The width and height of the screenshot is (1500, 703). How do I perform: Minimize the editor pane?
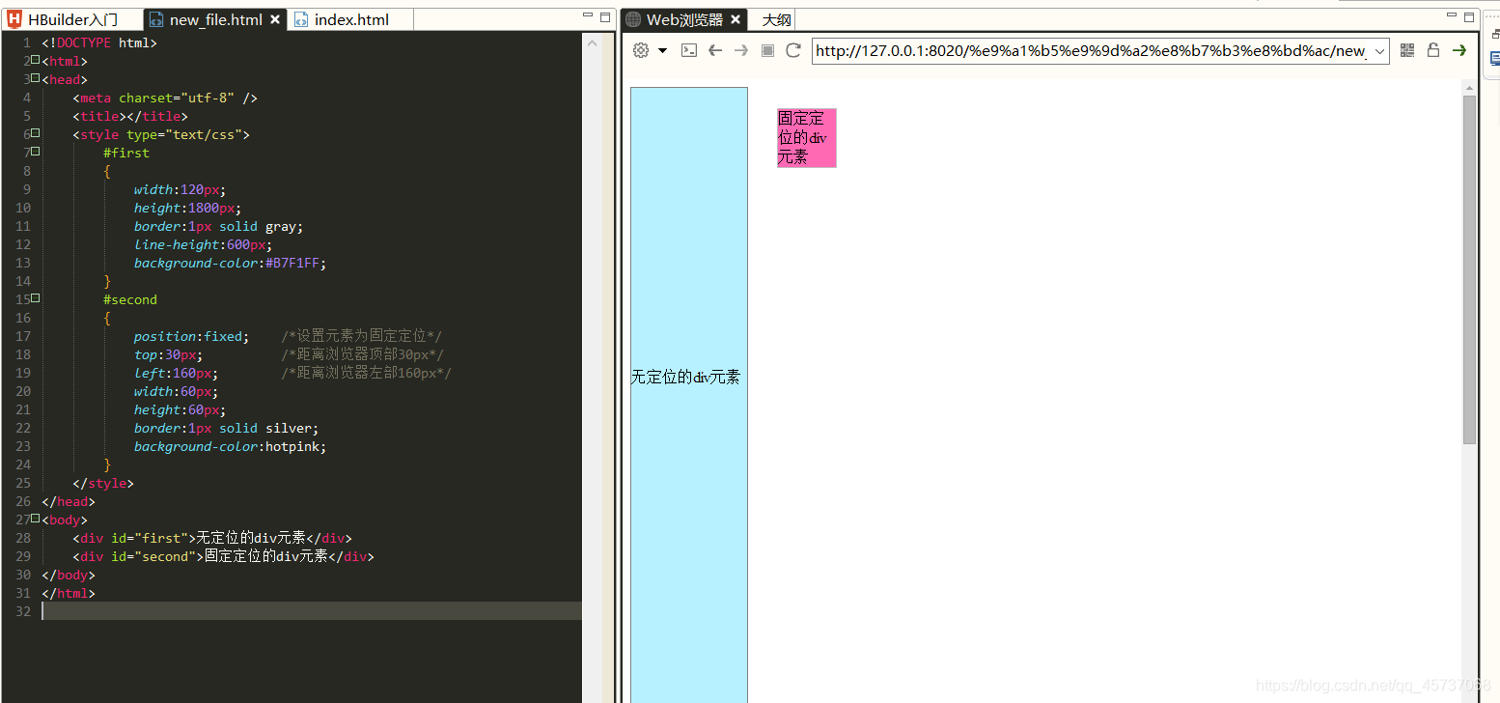click(588, 15)
